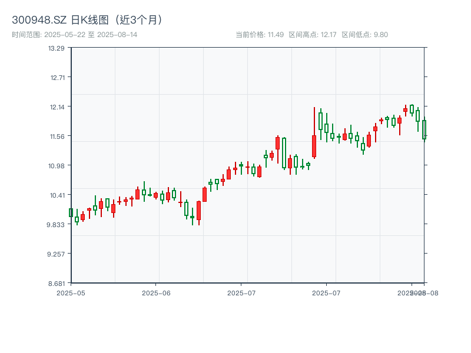Click the 13.29 y-axis label
This screenshot has width=471, height=353.
[56, 48]
